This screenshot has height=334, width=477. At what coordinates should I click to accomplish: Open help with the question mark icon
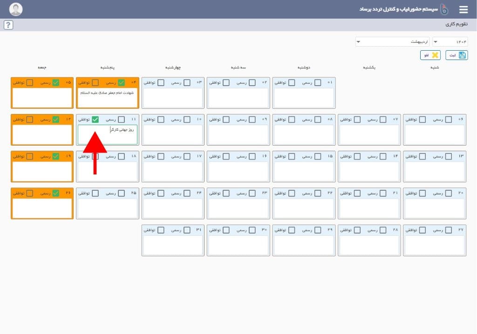coord(8,25)
